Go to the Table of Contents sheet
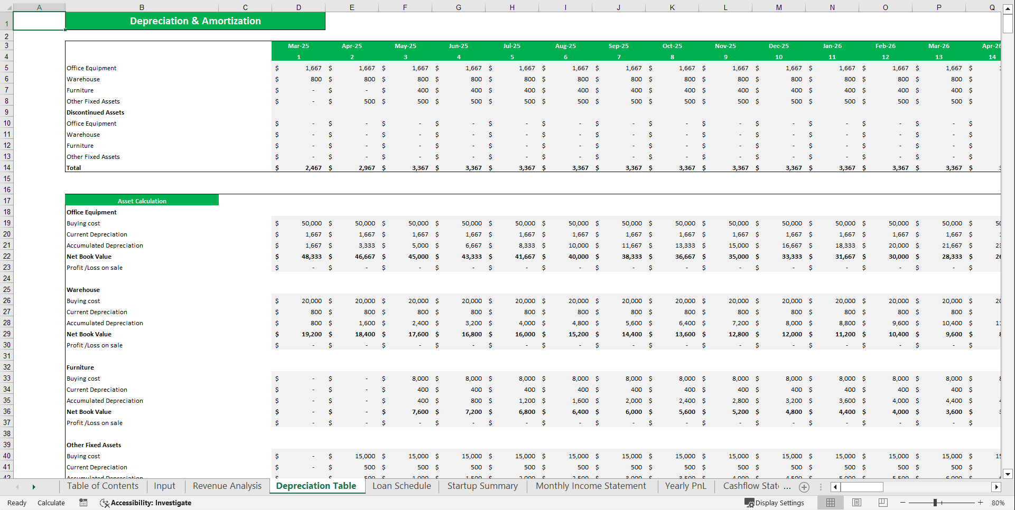The width and height of the screenshot is (1015, 510). coord(103,486)
